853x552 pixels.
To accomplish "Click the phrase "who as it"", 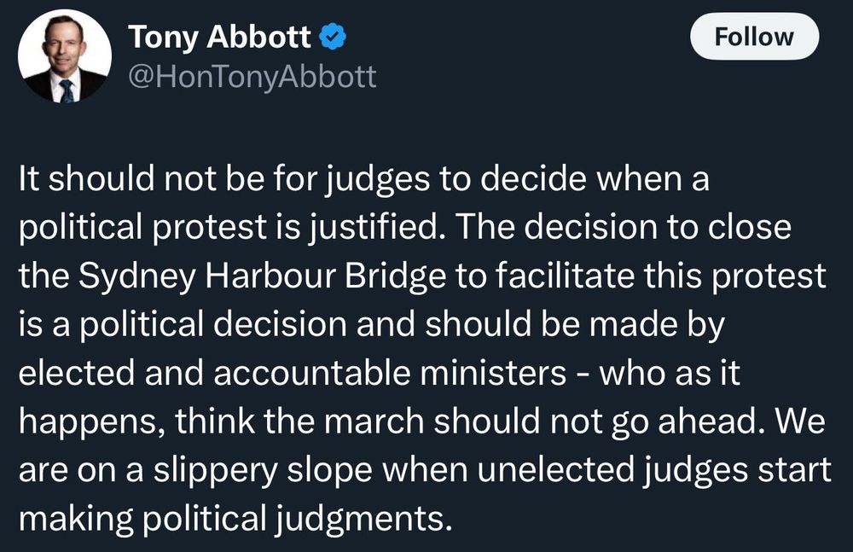I will point(669,373).
